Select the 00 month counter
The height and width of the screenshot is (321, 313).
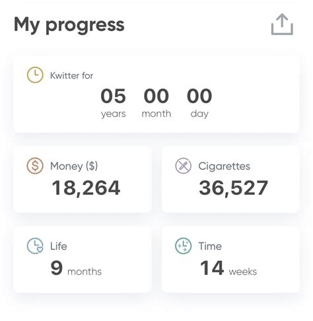[x=156, y=102]
